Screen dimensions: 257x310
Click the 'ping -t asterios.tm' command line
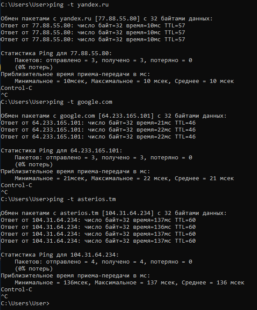point(58,199)
